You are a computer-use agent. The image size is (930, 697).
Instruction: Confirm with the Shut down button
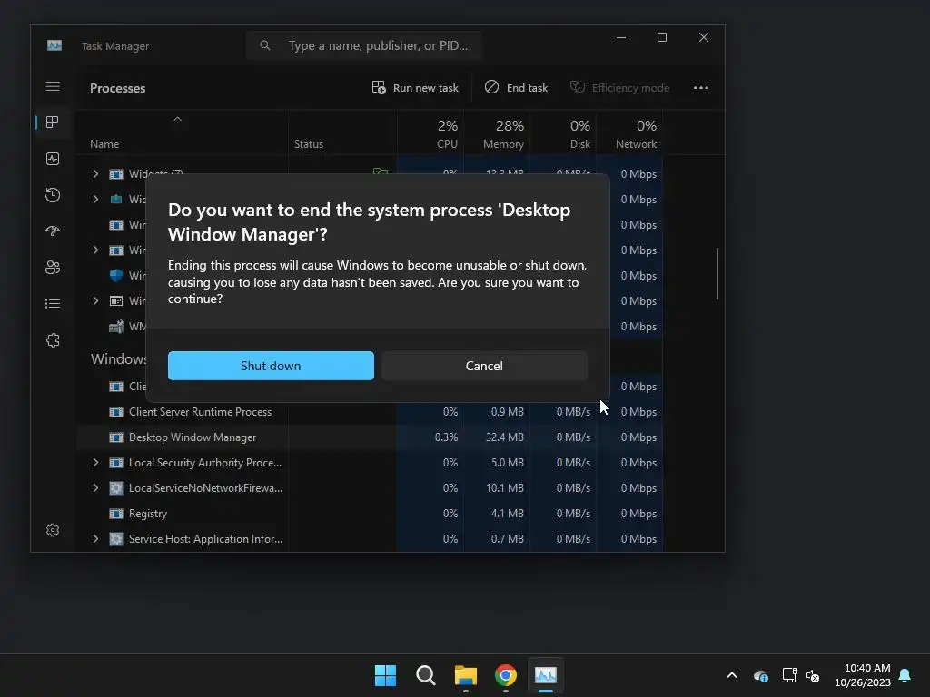point(271,366)
